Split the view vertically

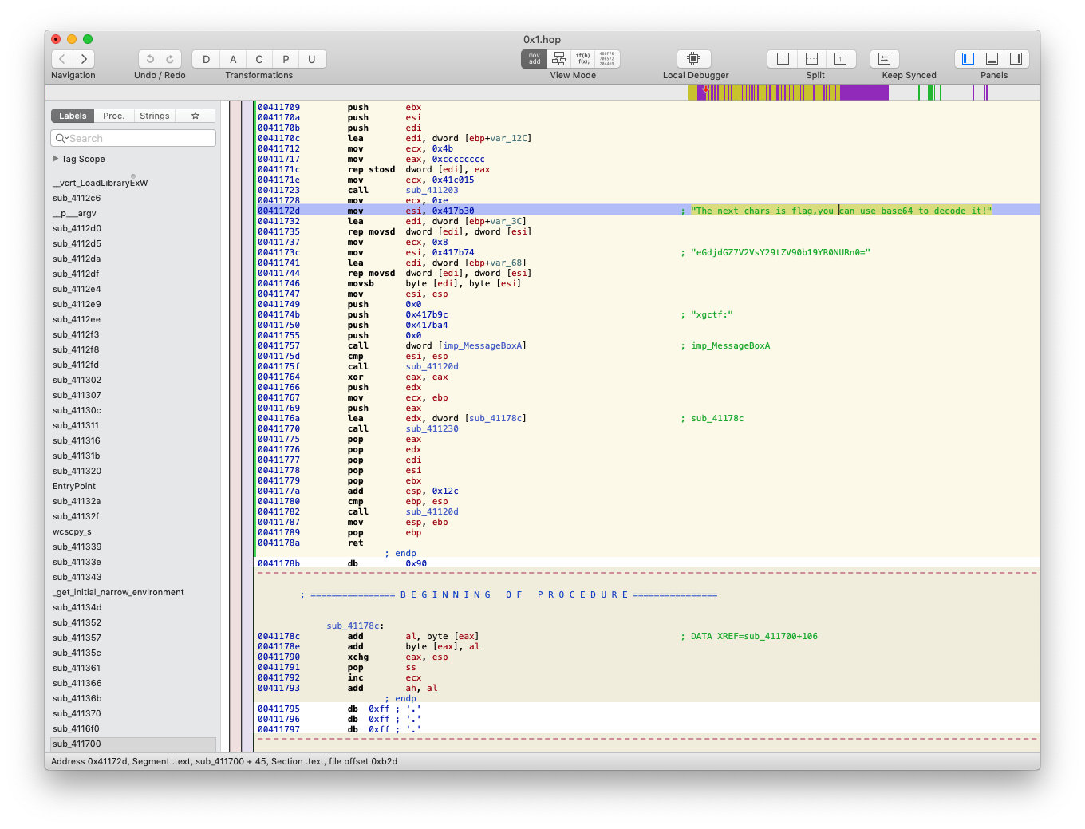click(783, 59)
